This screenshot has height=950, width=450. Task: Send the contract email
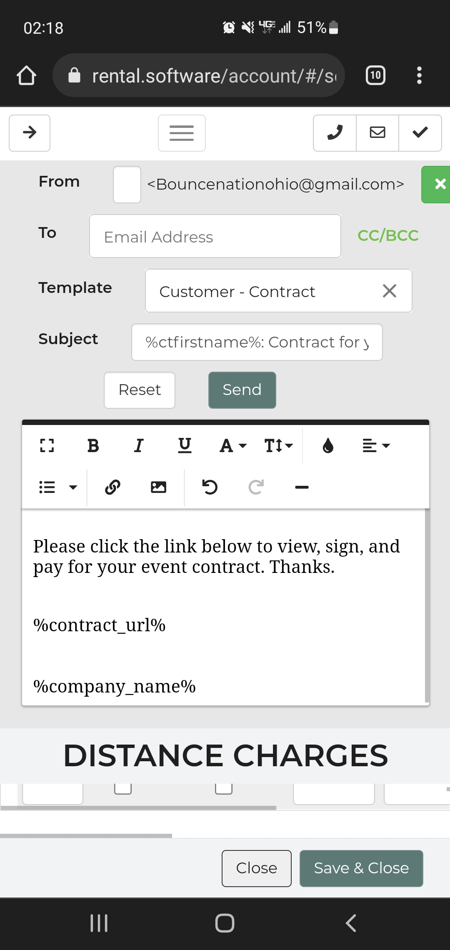pyautogui.click(x=242, y=390)
